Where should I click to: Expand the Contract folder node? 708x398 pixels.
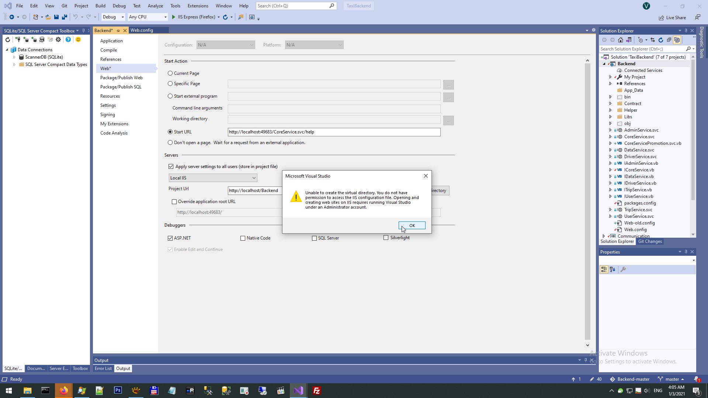pyautogui.click(x=610, y=104)
